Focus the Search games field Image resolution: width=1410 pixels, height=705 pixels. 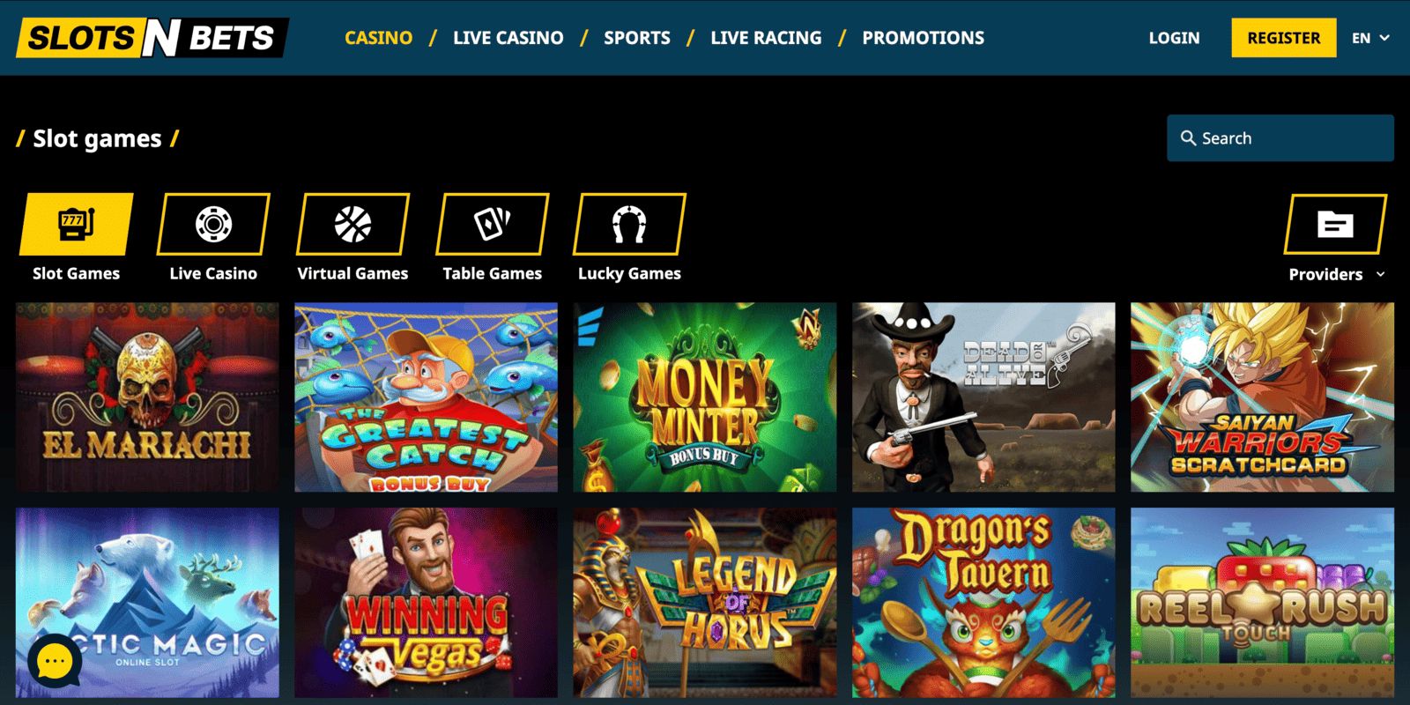click(1280, 138)
